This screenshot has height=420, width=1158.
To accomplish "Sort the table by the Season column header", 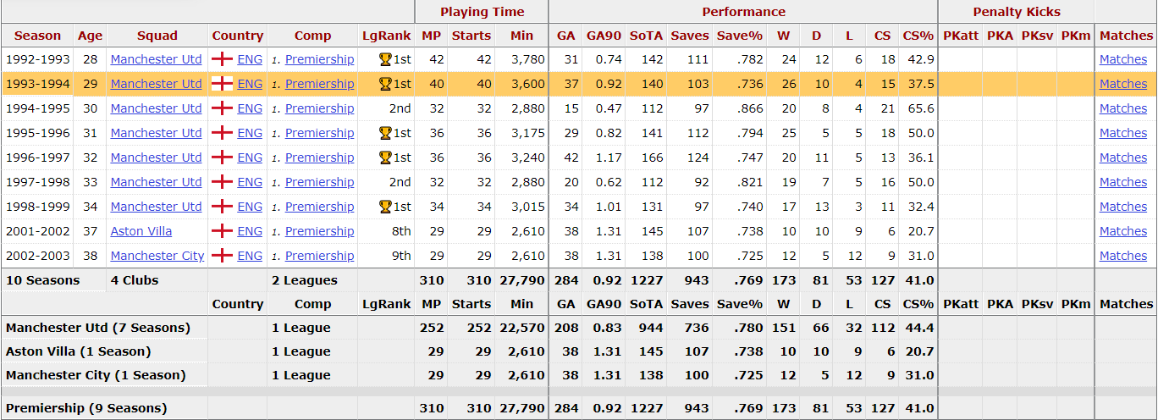I will (x=37, y=36).
